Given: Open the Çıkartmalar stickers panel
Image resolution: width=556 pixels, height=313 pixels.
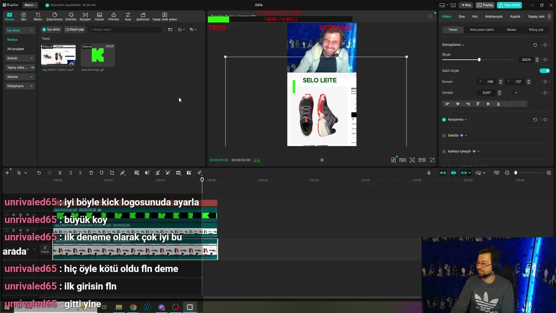Looking at the screenshot, I should pos(54,17).
